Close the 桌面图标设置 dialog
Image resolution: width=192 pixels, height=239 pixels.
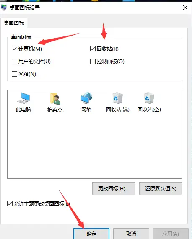point(185,8)
